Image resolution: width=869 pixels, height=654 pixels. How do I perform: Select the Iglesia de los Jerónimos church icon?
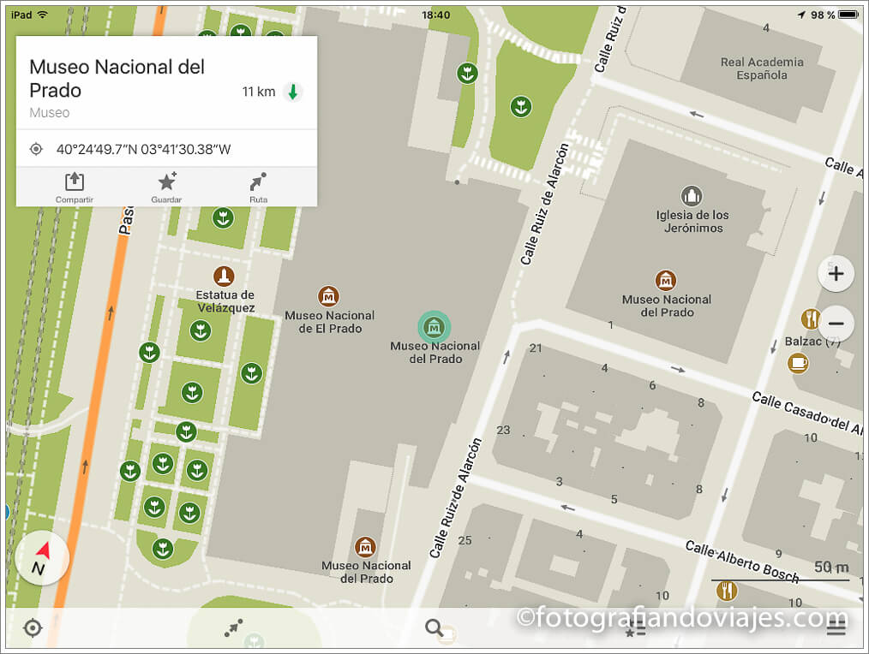click(x=691, y=196)
